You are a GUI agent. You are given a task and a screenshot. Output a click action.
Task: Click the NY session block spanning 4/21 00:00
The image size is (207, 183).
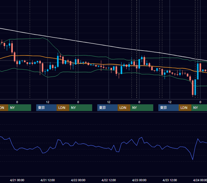tap(19, 108)
